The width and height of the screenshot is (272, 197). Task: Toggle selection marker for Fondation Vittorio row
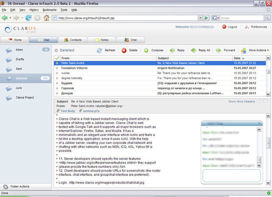[x=57, y=68]
